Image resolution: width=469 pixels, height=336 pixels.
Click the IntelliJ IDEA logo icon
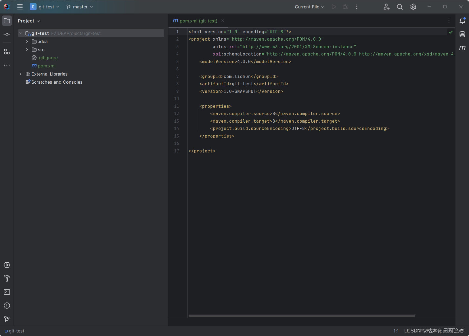pos(7,7)
